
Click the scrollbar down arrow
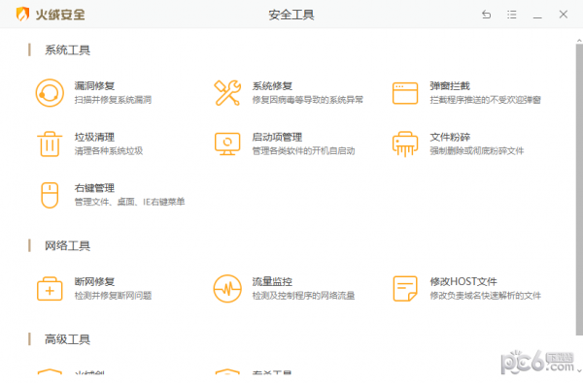579,370
